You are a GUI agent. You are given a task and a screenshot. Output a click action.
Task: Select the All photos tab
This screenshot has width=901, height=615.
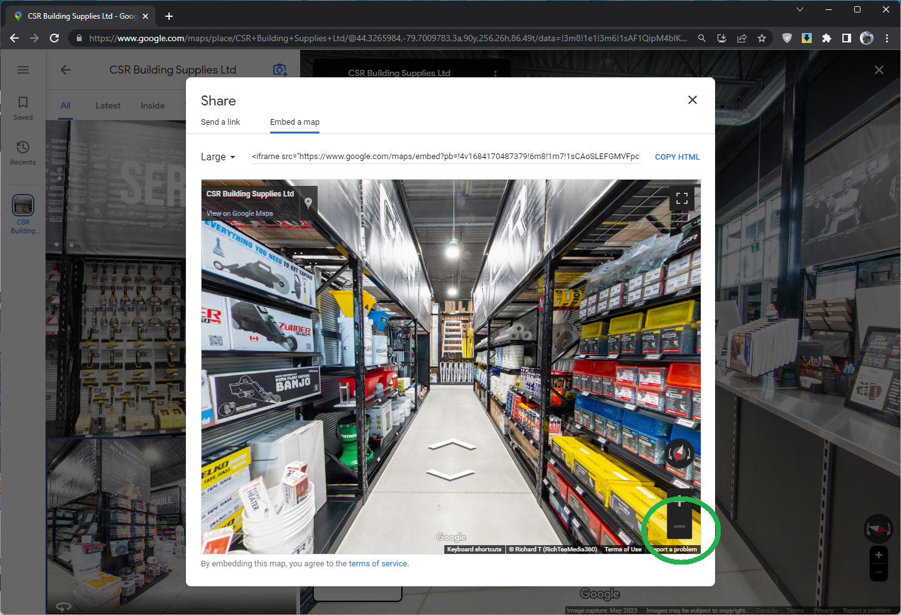coord(66,105)
